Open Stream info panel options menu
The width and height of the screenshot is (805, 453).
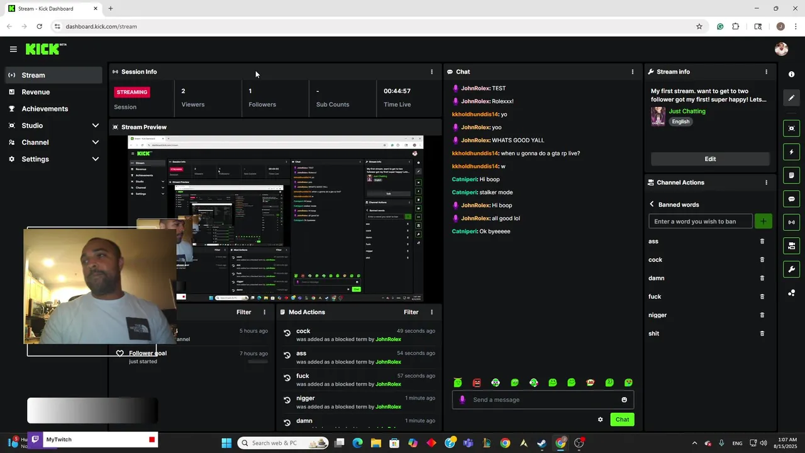click(766, 72)
